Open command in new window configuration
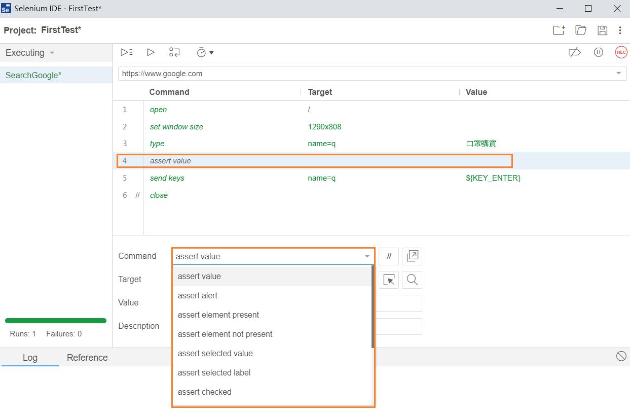Viewport: 630px width, 412px height. click(x=412, y=256)
